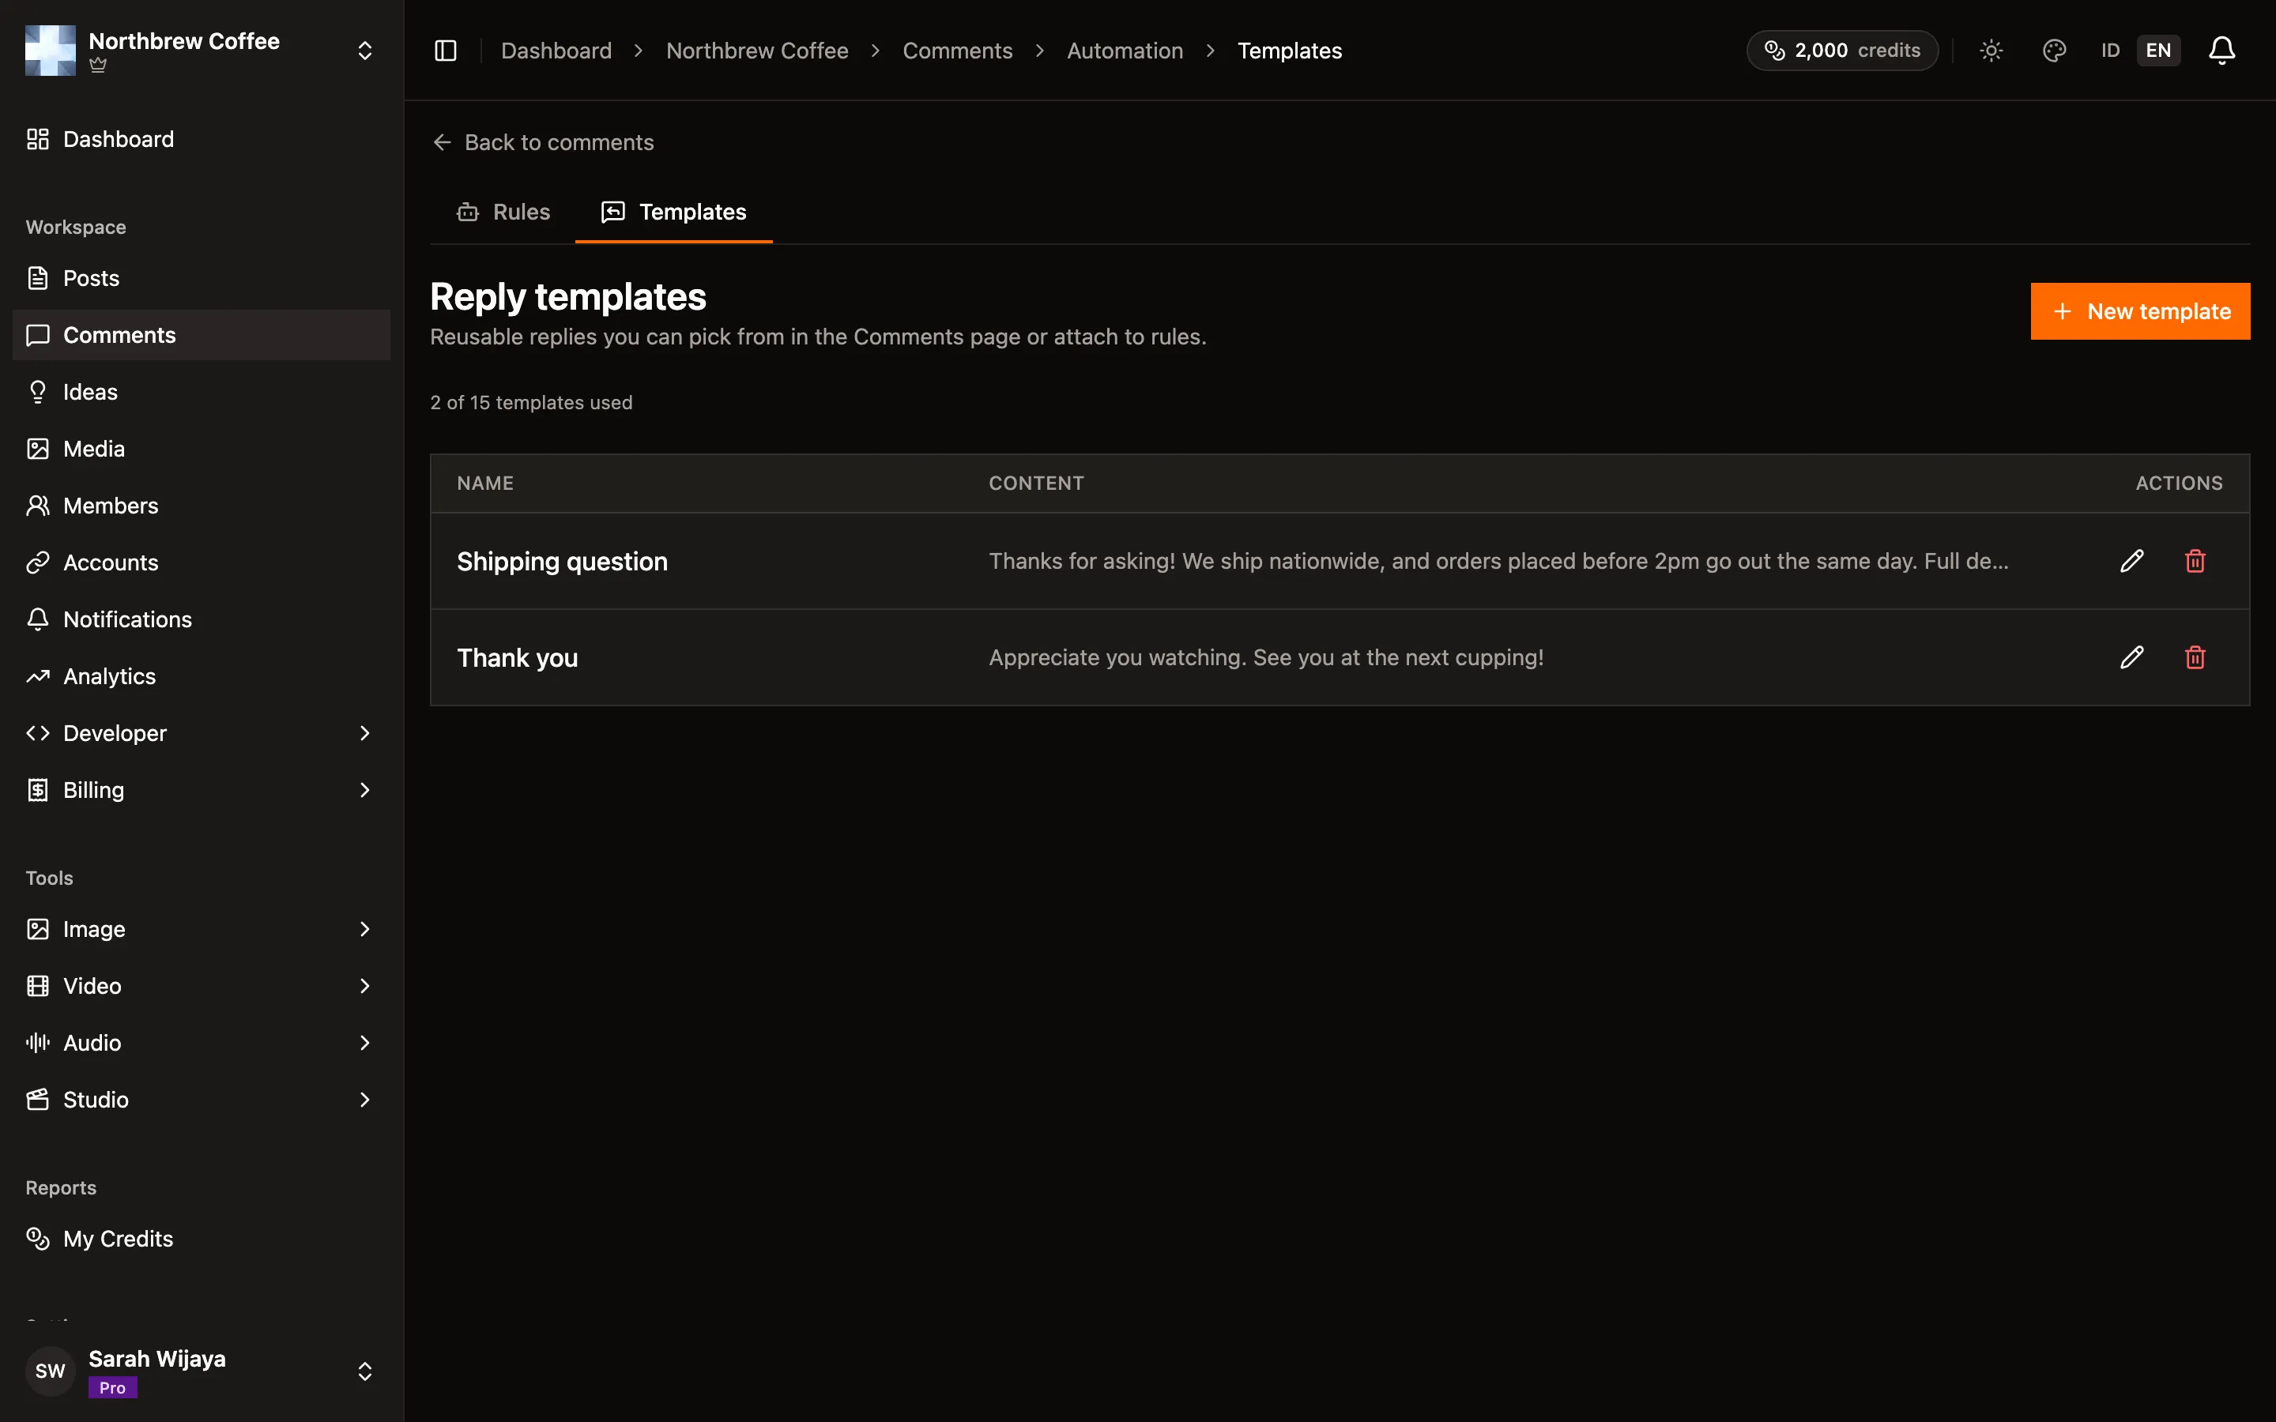Image resolution: width=2276 pixels, height=1422 pixels.
Task: Toggle the sidebar panel icon
Action: pyautogui.click(x=446, y=51)
